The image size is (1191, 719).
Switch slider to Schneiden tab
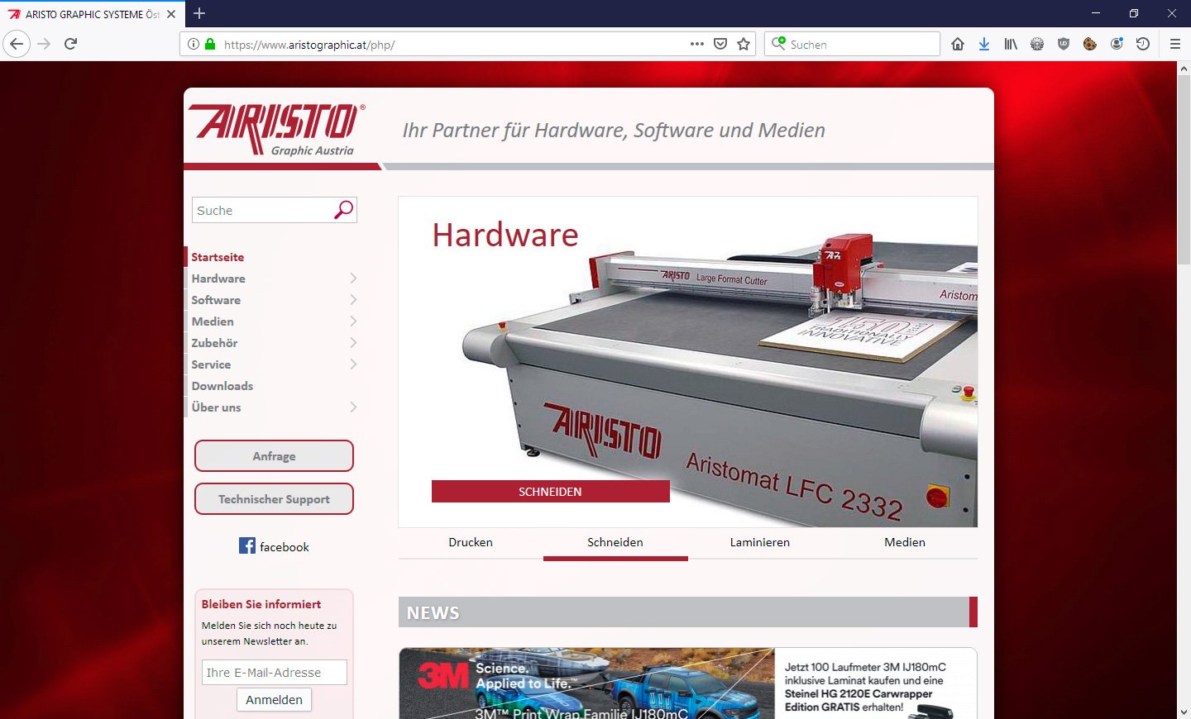coord(615,542)
